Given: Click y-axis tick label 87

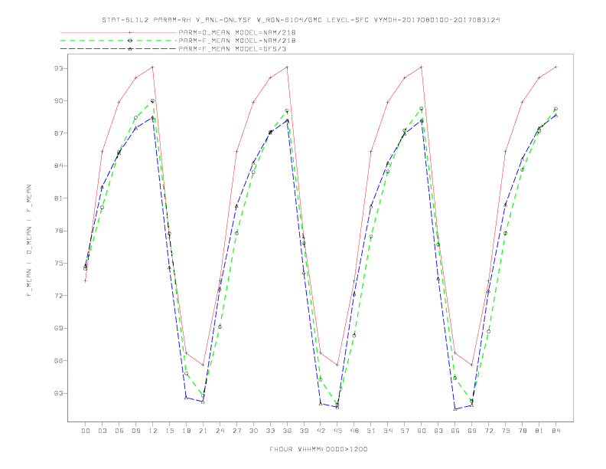Looking at the screenshot, I should 58,133.
